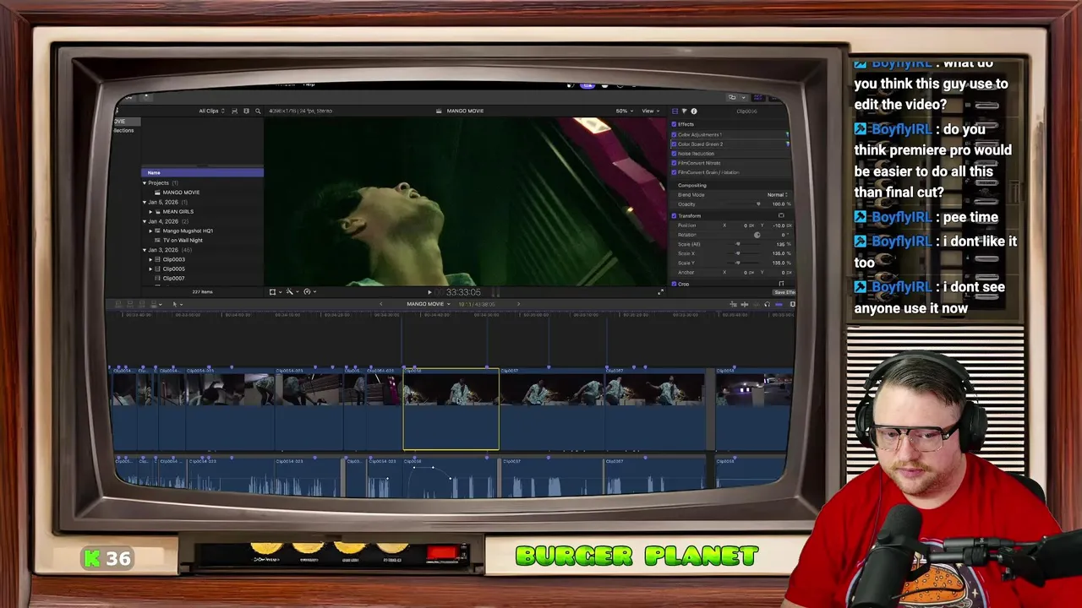Toggle the Effects master checkbox
This screenshot has height=608, width=1082.
[674, 124]
